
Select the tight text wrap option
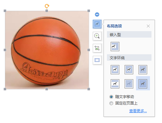(x=129, y=70)
